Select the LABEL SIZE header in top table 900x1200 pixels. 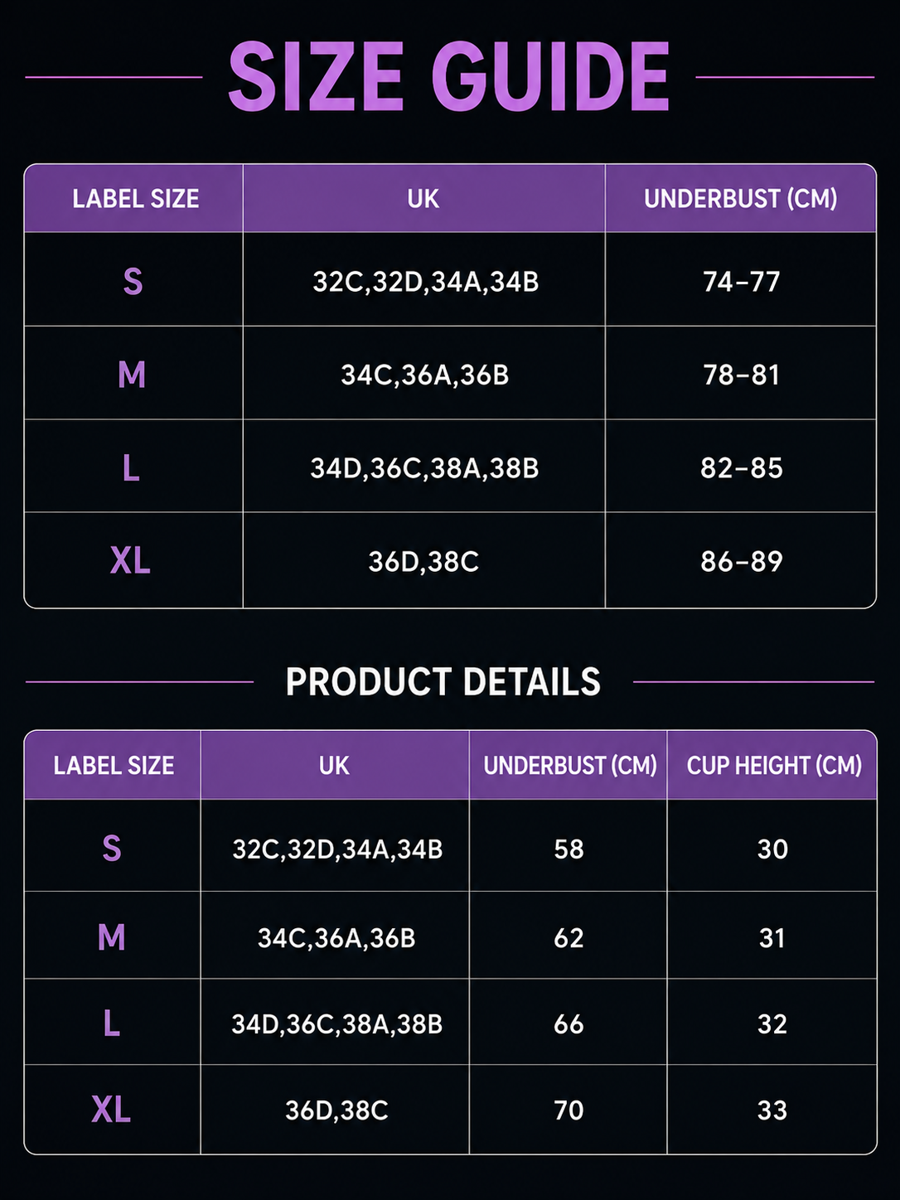pyautogui.click(x=136, y=199)
